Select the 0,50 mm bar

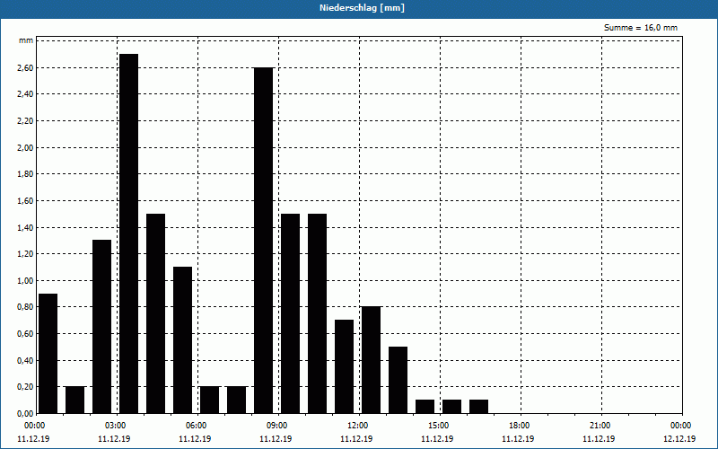click(398, 380)
